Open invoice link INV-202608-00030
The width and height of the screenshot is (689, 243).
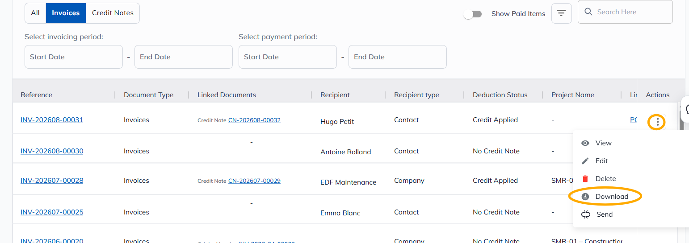point(52,151)
